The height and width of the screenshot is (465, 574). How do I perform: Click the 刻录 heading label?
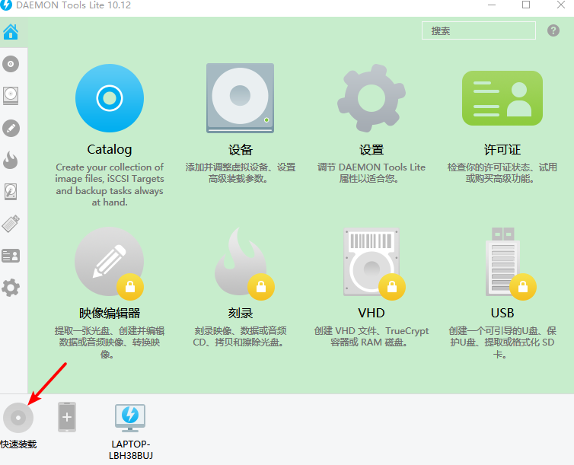240,313
